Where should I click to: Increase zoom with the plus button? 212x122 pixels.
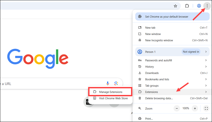195,108
